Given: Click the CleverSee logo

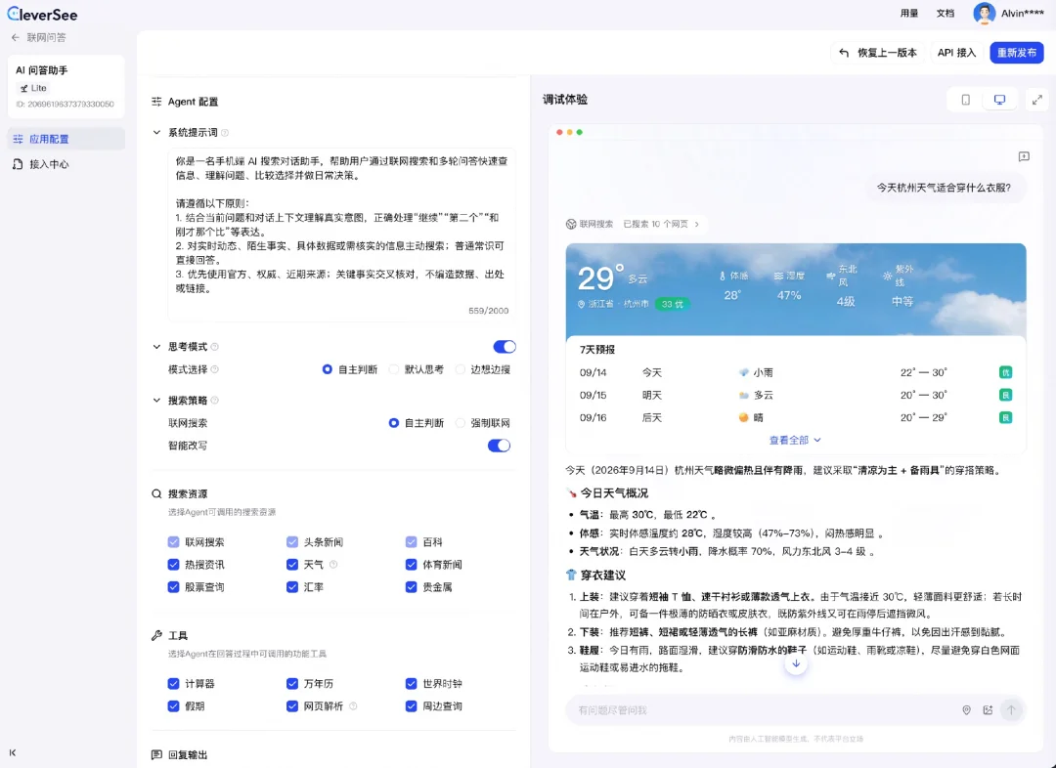Looking at the screenshot, I should (x=42, y=14).
